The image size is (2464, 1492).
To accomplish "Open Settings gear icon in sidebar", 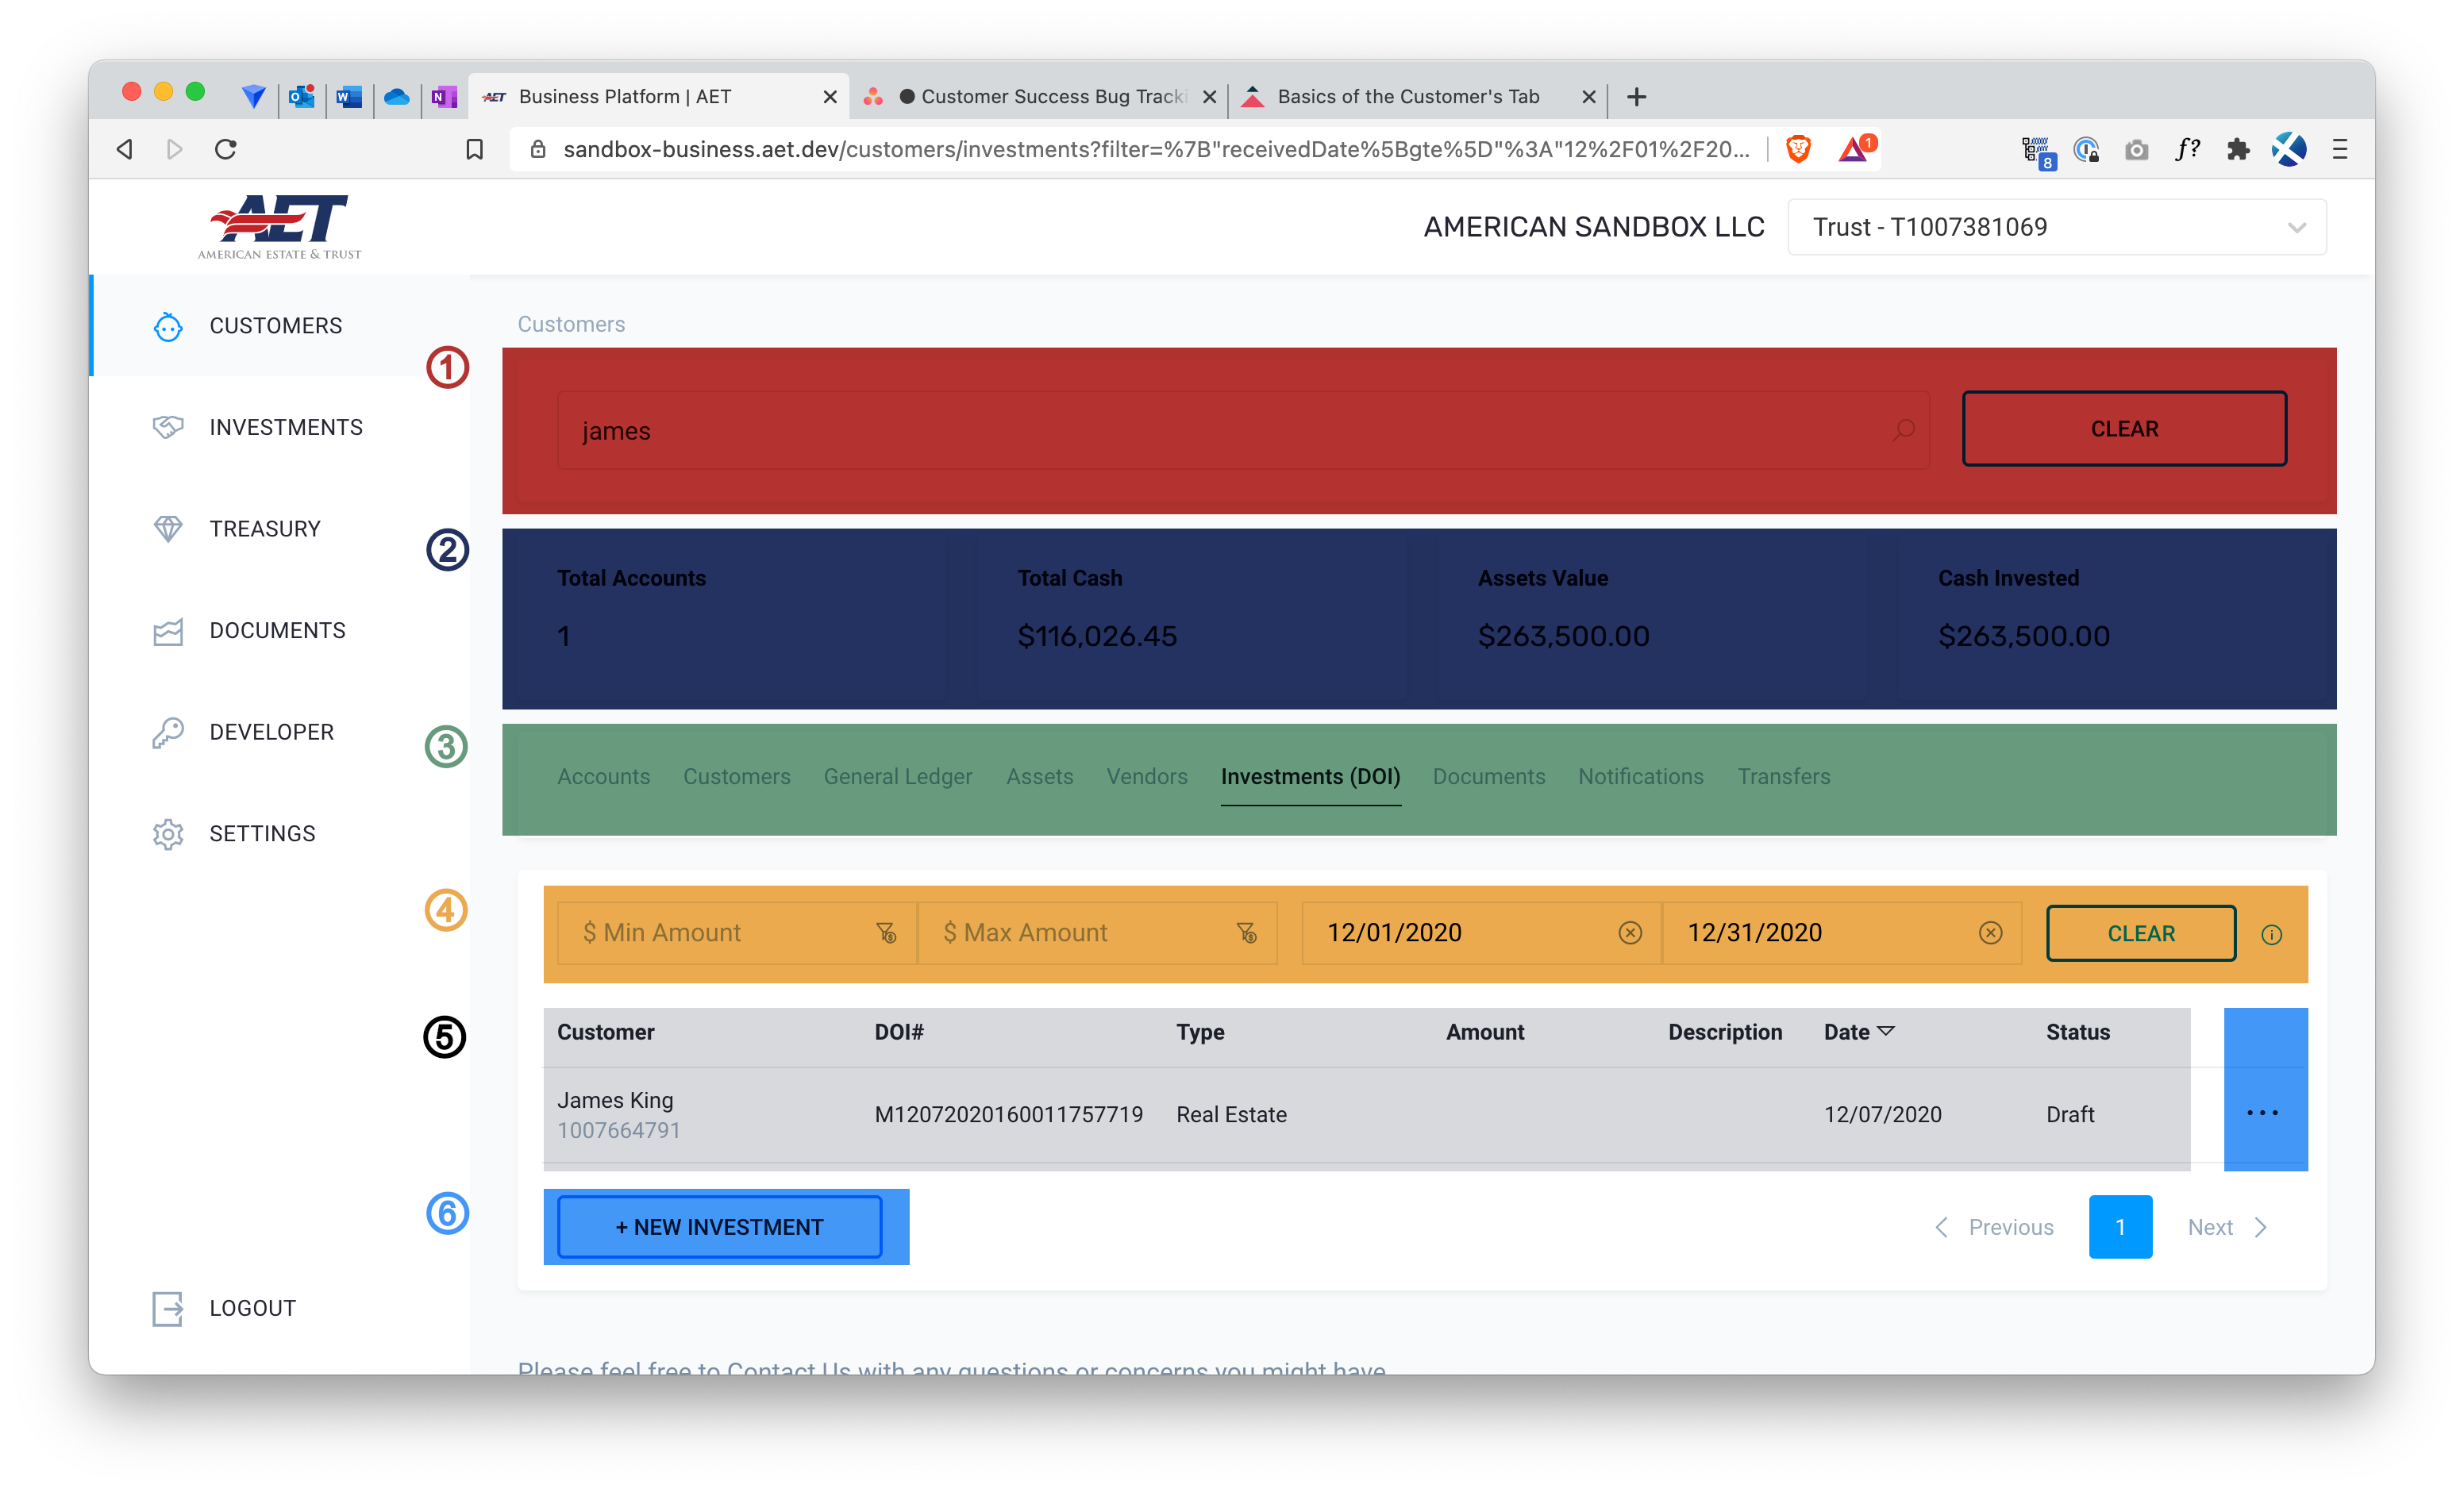I will point(168,834).
